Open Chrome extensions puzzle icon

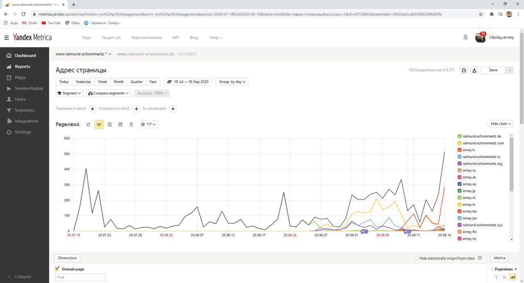click(x=492, y=14)
